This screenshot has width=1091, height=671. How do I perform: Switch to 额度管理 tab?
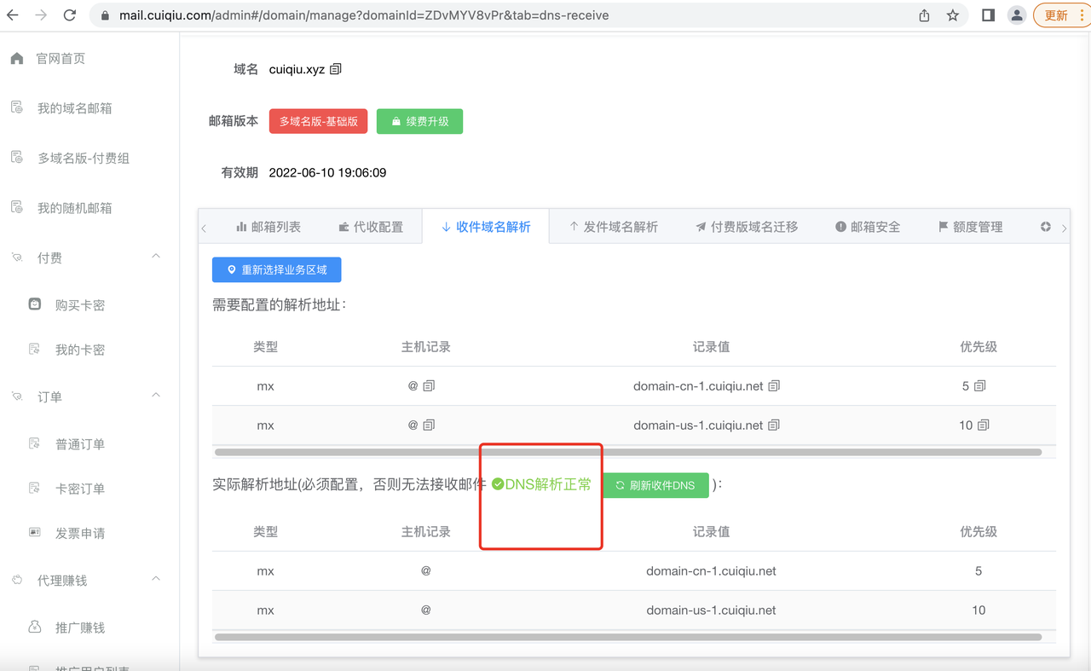(x=970, y=227)
